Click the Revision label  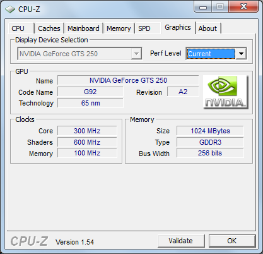point(149,92)
